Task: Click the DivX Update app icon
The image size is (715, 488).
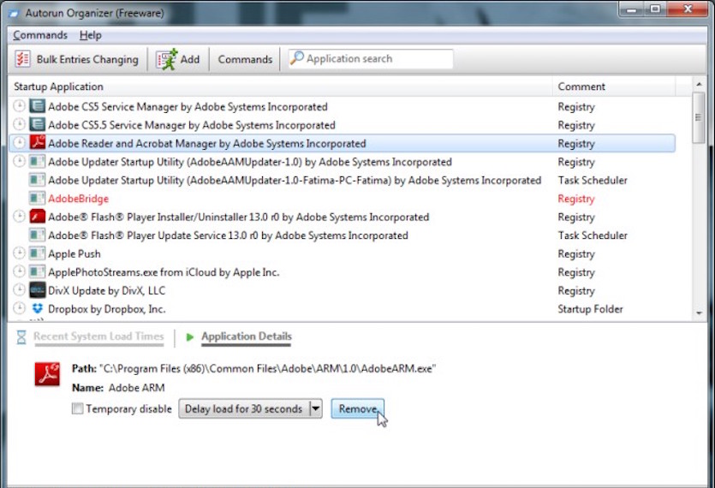Action: 38,290
